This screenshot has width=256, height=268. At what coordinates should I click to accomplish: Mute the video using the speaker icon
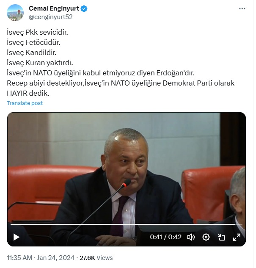(x=190, y=237)
